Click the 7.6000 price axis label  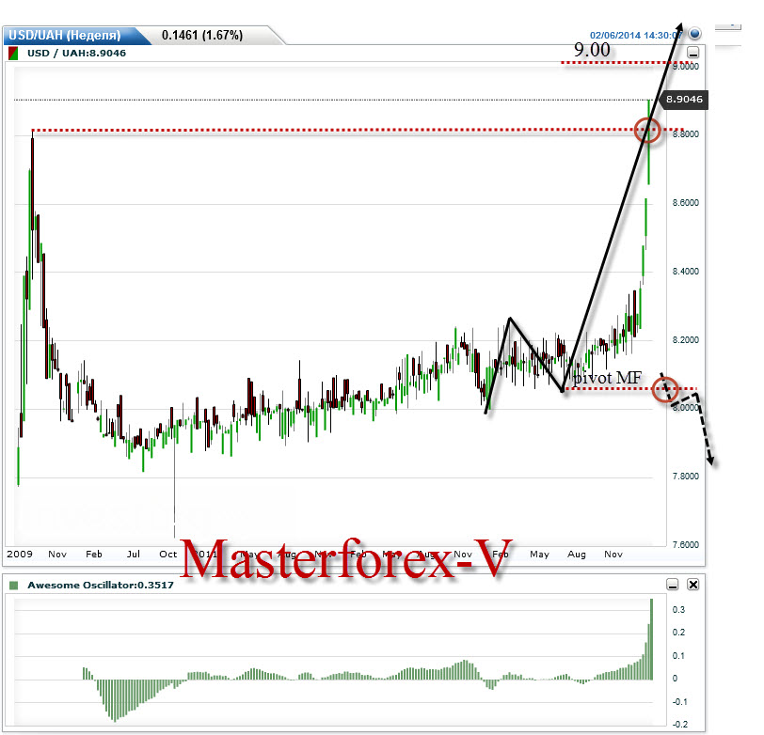(686, 545)
